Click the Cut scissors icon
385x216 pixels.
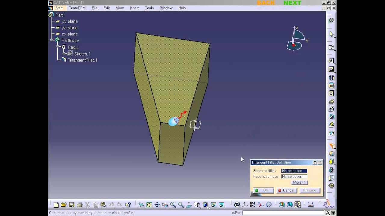88,205
